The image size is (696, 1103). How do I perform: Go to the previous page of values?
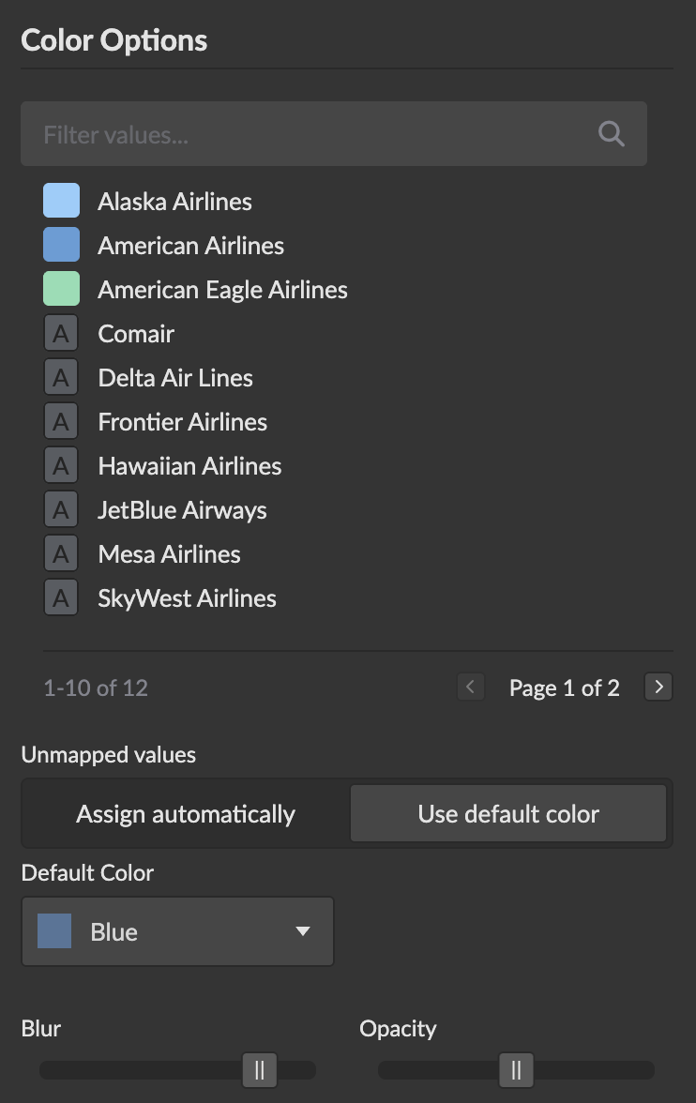coord(470,687)
